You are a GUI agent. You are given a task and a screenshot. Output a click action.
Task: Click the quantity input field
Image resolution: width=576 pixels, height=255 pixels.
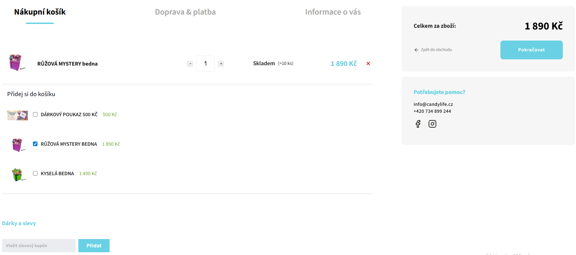coord(205,63)
